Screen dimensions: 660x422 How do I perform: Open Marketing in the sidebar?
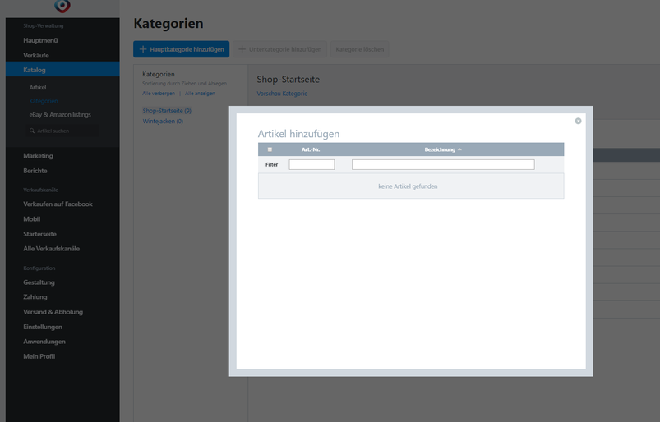pos(38,155)
